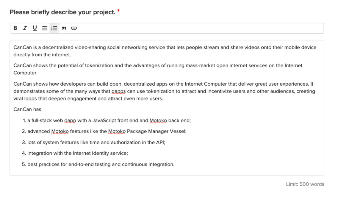This screenshot has height=198, width=338.
Task: Click the misspelled word 'dapps' in third paragraph
Action: [x=118, y=92]
